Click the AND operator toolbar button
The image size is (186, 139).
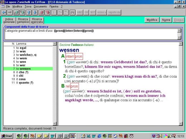coord(80,12)
